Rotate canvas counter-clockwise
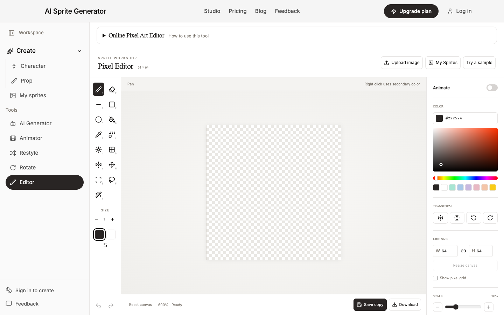 click(474, 218)
